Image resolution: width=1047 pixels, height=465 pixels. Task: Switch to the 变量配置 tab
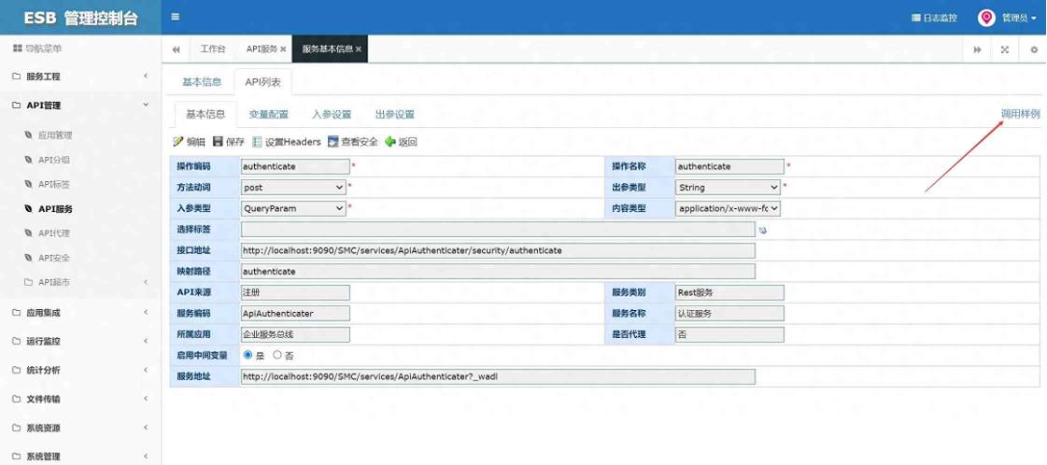(268, 114)
